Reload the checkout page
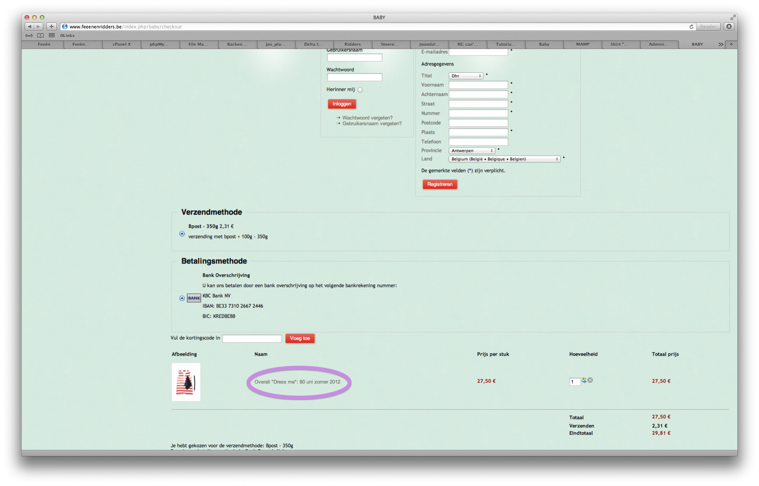759x486 pixels. [x=691, y=27]
